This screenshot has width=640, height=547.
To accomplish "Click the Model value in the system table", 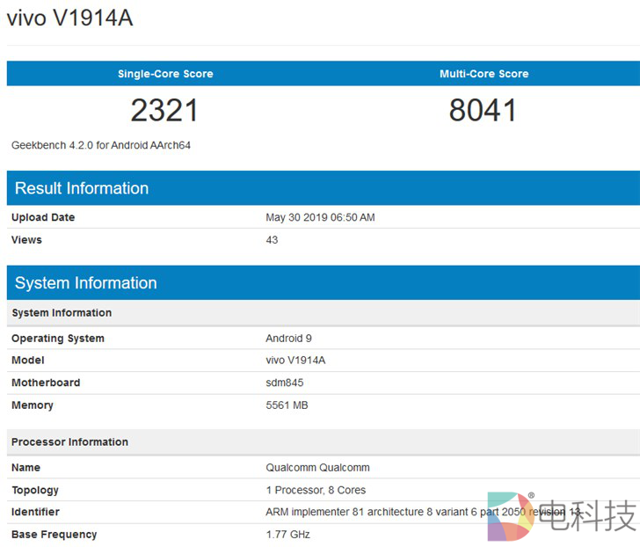I will (295, 361).
